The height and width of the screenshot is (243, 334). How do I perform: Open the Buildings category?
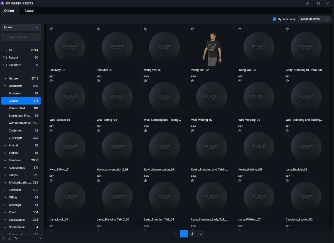tap(21, 205)
